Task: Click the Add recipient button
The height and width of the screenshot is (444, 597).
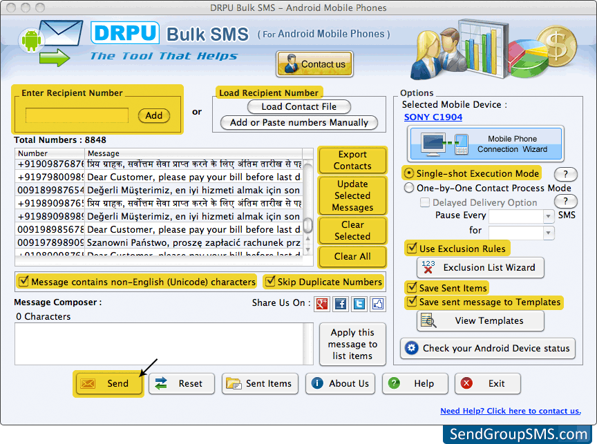Action: (x=154, y=115)
